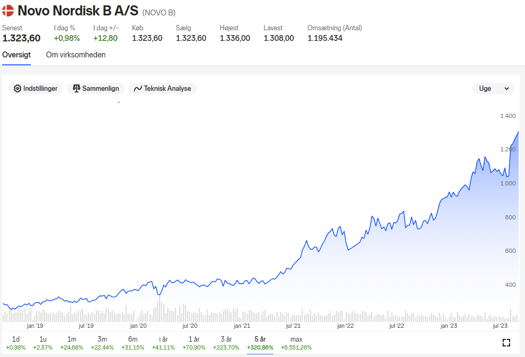This screenshot has width=525, height=357.
Task: Click the scales icon in Sammenlign
Action: pos(77,88)
